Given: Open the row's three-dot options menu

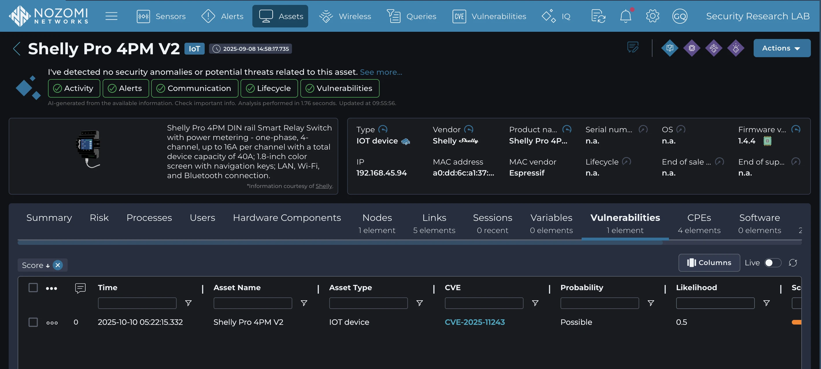Looking at the screenshot, I should (x=52, y=323).
